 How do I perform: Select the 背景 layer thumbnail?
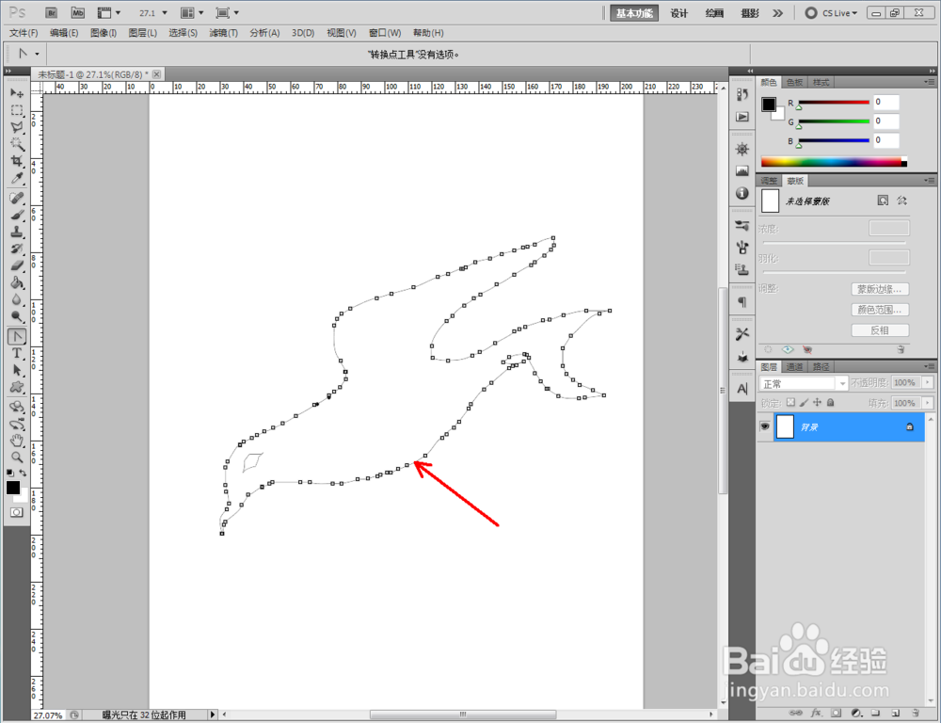pyautogui.click(x=785, y=426)
